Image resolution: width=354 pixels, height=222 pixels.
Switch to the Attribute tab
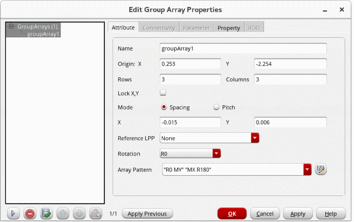click(123, 28)
